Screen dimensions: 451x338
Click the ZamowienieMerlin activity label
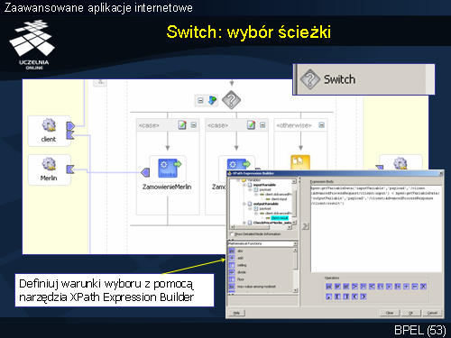click(x=167, y=187)
